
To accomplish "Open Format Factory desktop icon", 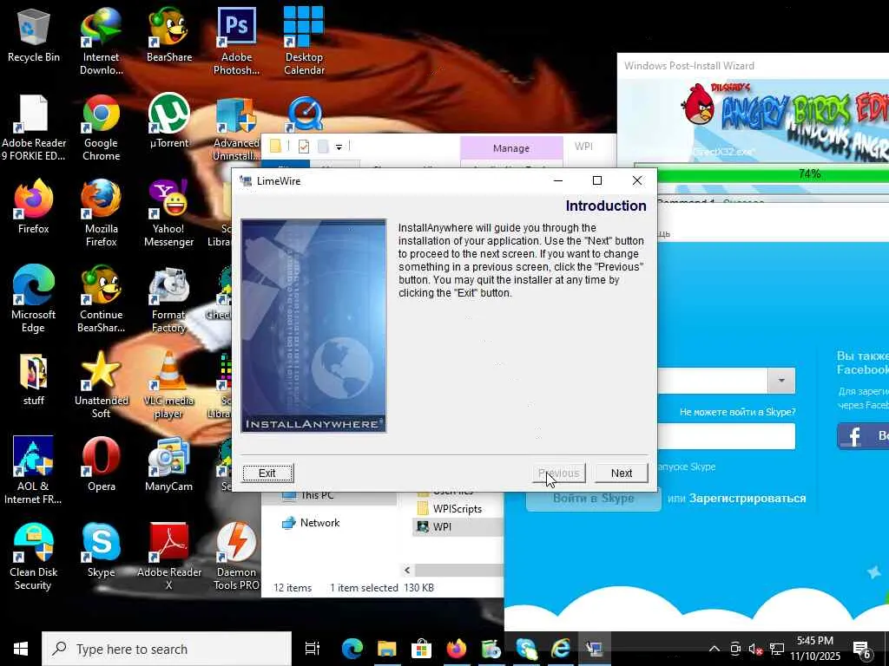I will 169,299.
